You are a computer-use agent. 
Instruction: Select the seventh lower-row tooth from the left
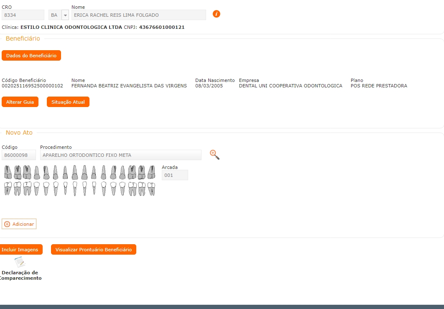click(65, 188)
